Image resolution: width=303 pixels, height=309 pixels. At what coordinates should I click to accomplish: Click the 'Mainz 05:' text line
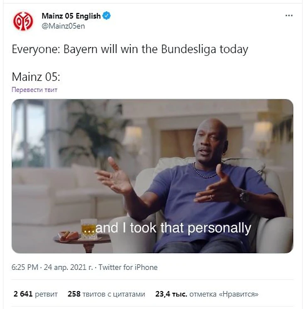click(36, 77)
